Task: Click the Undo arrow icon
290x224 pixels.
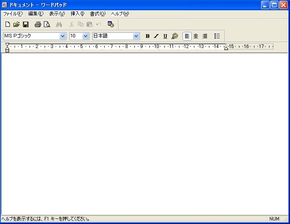Action: 99,24
